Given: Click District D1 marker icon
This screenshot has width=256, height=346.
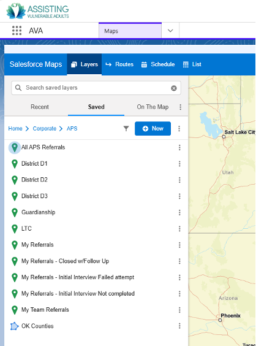Looking at the screenshot, I should 15,164.
